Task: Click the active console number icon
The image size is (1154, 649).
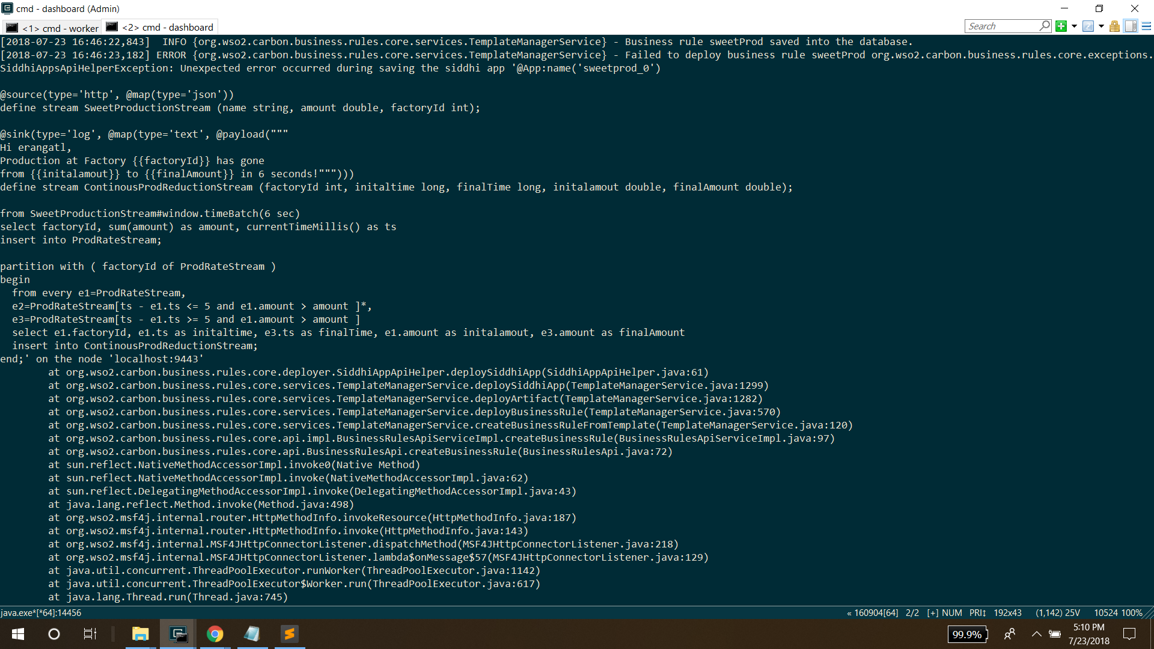Action: [x=1088, y=26]
